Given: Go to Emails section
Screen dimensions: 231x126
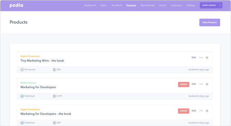Looking at the screenshot, I should [x=163, y=5].
